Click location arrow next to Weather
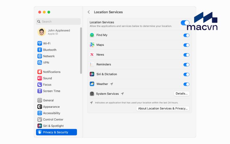Image resolution: width=230 pixels, height=144 pixels. click(x=112, y=84)
